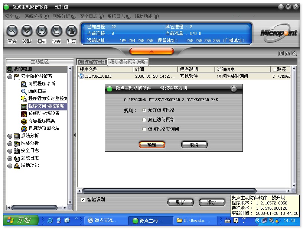Viewport: 303px width, 229px height.
Task: Switch to the 程序访问网络策略 tab
Action: 128,62
